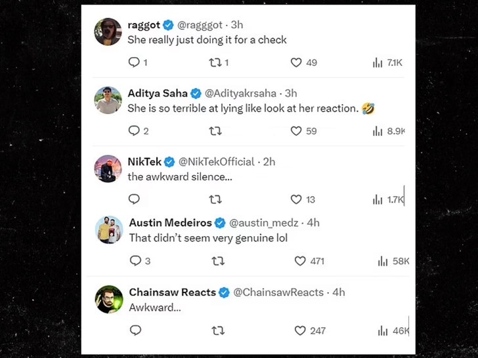
Task: Retweet NikTek's awkward silence tweet
Action: 214,199
